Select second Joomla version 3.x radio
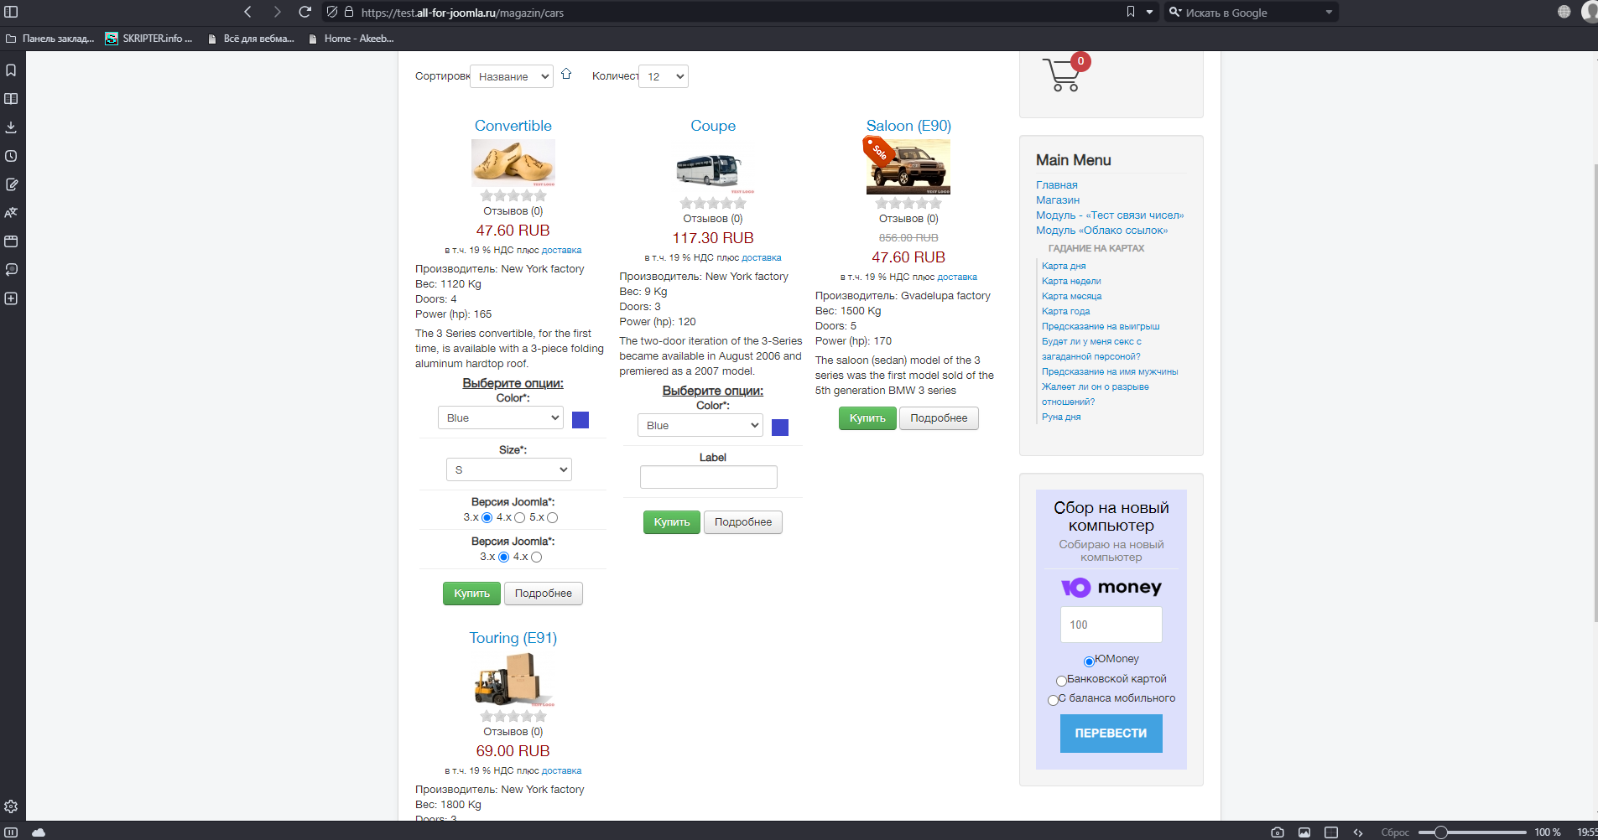The image size is (1598, 840). (504, 557)
